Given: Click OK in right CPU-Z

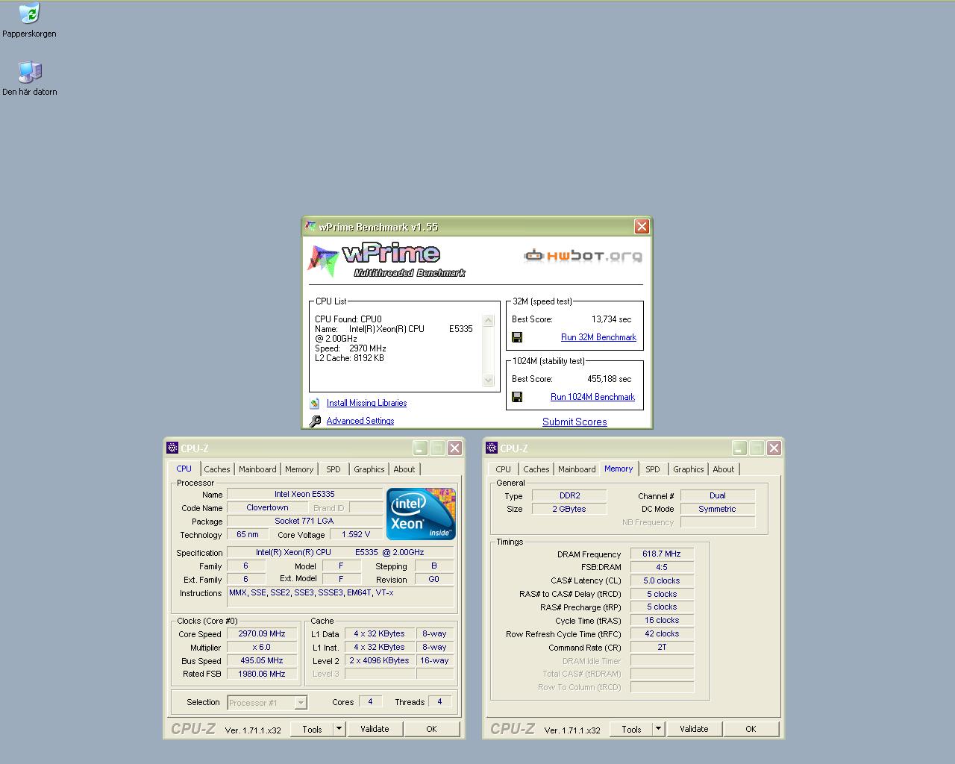Looking at the screenshot, I should 751,729.
